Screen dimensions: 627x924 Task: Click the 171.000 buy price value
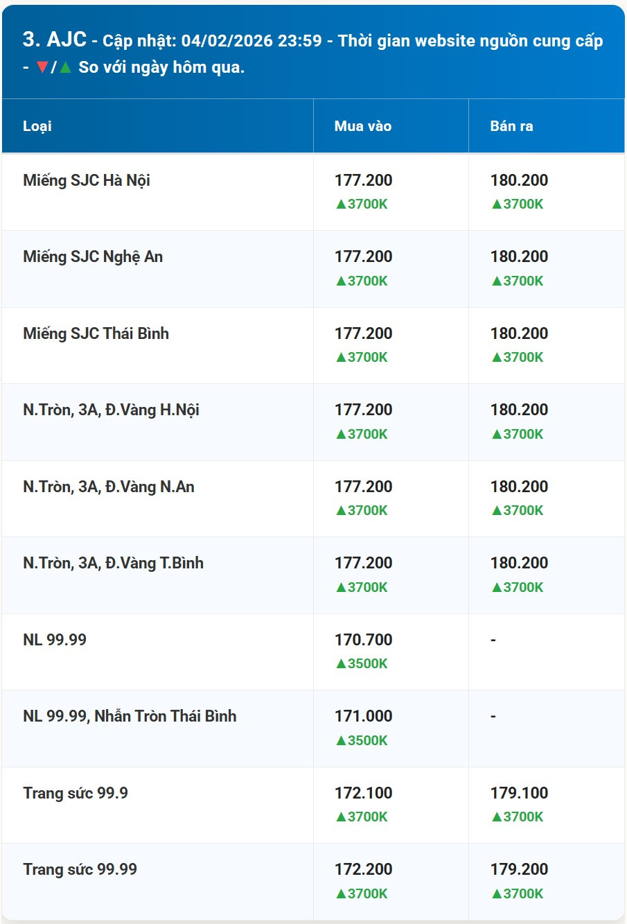tap(364, 716)
